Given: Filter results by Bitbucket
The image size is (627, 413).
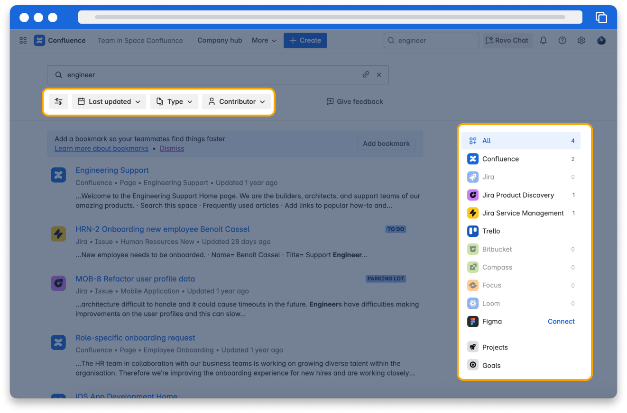Looking at the screenshot, I should 521,249.
